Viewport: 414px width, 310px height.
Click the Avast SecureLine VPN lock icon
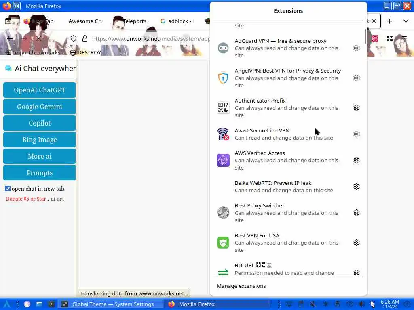[x=223, y=134]
